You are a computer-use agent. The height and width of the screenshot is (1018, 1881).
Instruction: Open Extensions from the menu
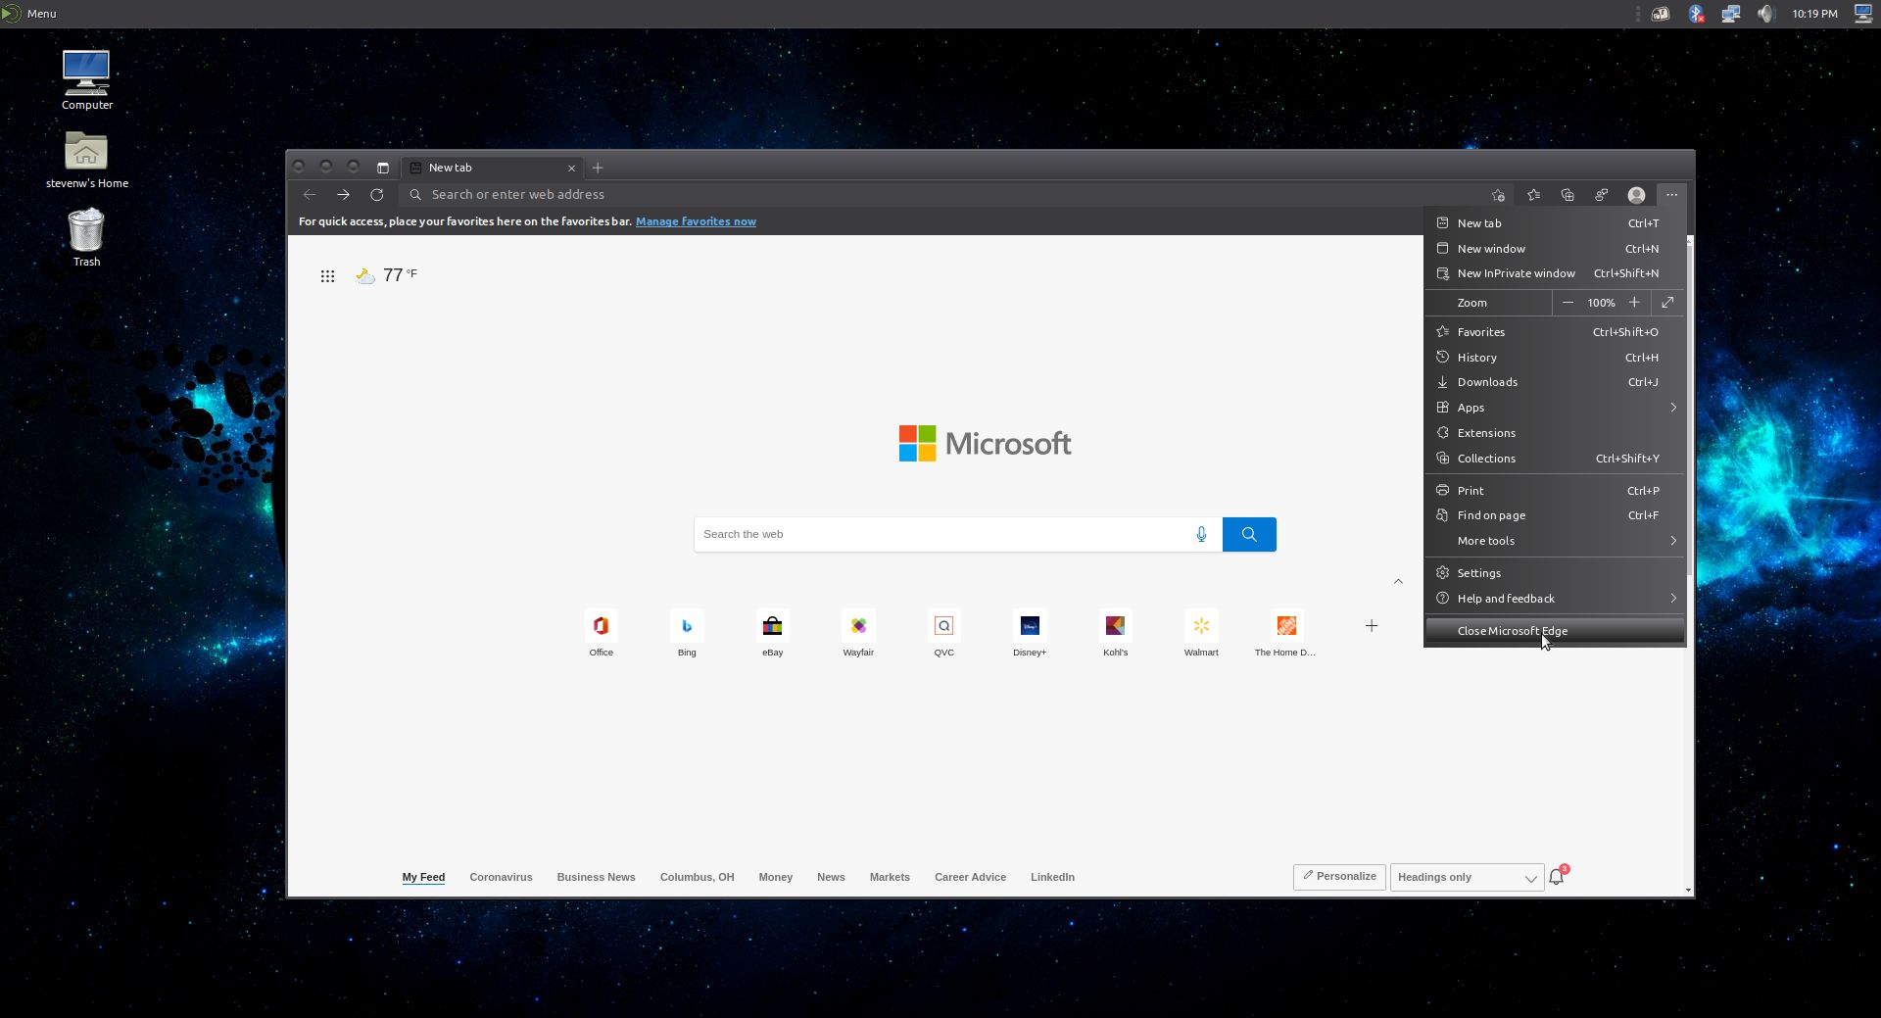pyautogui.click(x=1555, y=433)
